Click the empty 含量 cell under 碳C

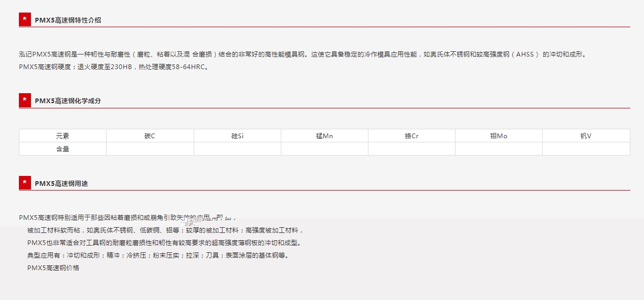(150, 149)
